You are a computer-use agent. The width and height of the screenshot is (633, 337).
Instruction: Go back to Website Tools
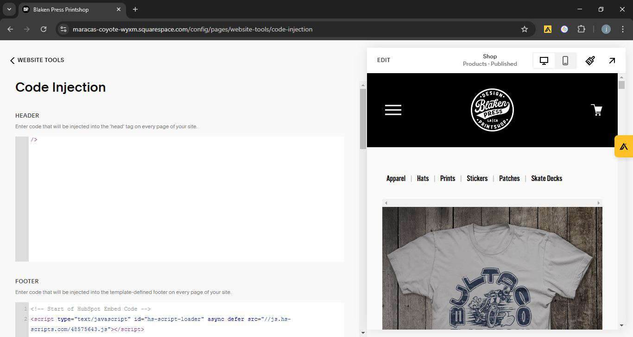click(x=37, y=60)
